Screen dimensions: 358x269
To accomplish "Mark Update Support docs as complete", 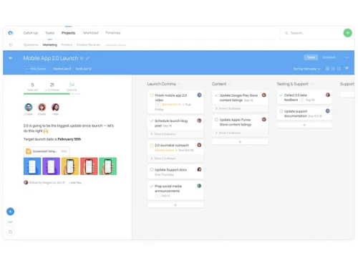I will point(152,169).
